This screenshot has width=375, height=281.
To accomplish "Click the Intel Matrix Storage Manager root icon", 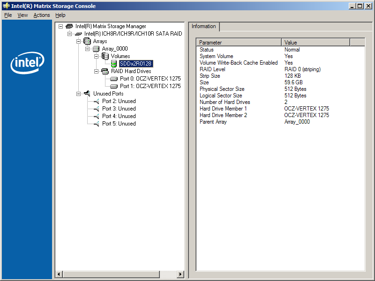I will click(69, 26).
